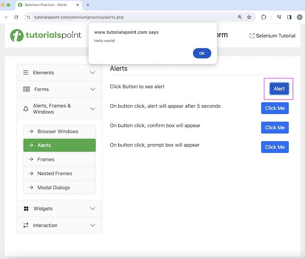
Task: Click text 'On button click, confirm box will appear'
Action: (x=155, y=126)
